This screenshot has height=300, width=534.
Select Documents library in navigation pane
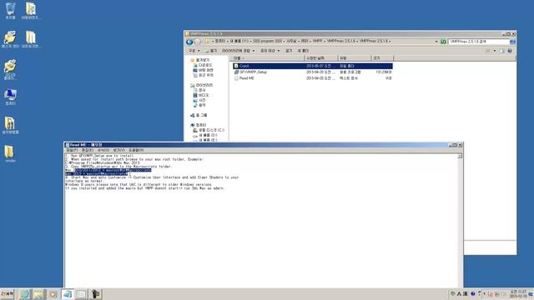199,90
